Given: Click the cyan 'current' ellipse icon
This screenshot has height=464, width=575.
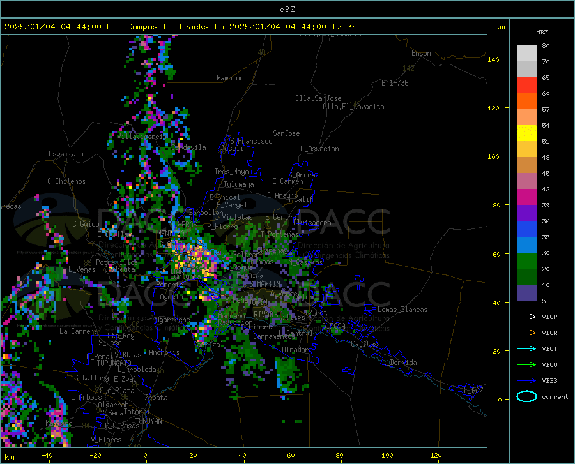Looking at the screenshot, I should click(526, 396).
